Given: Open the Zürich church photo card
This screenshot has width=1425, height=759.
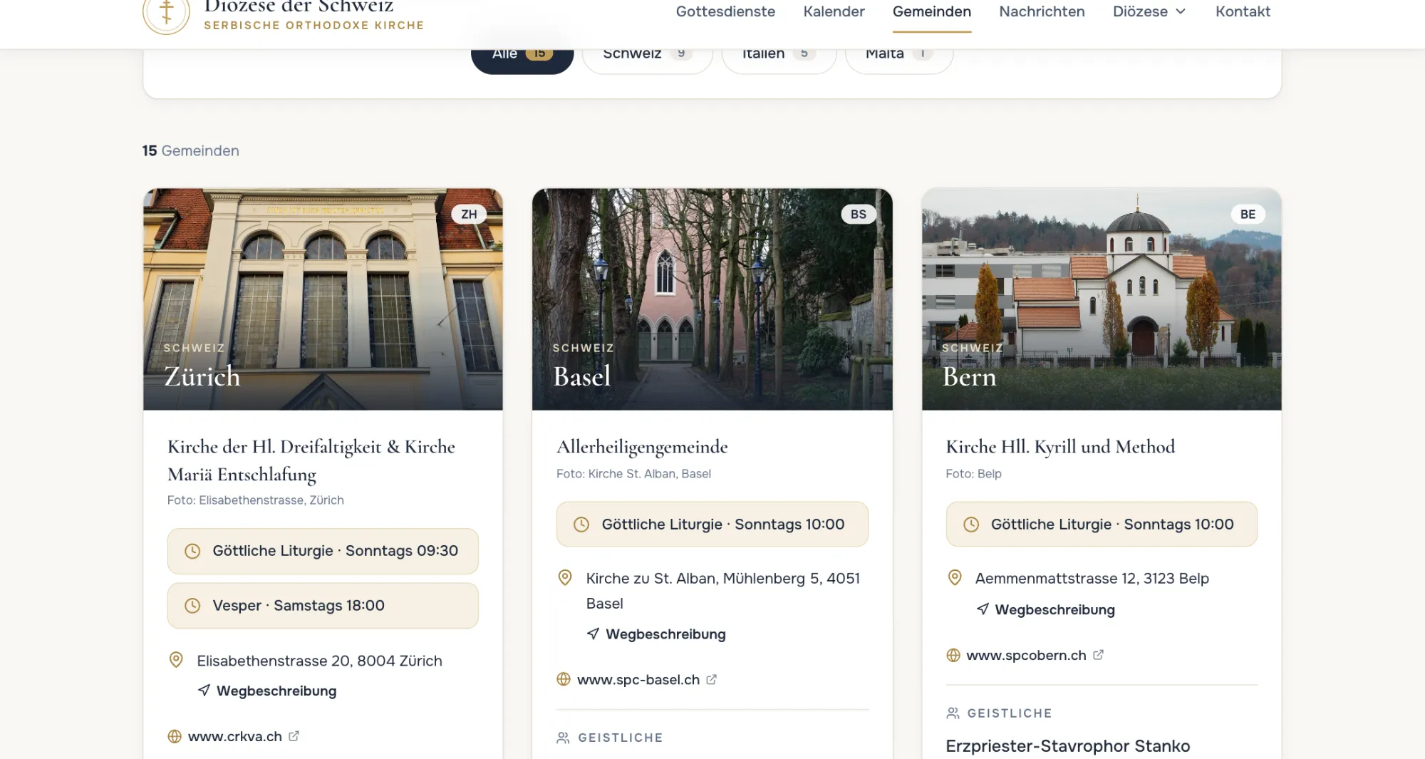Looking at the screenshot, I should [x=323, y=299].
